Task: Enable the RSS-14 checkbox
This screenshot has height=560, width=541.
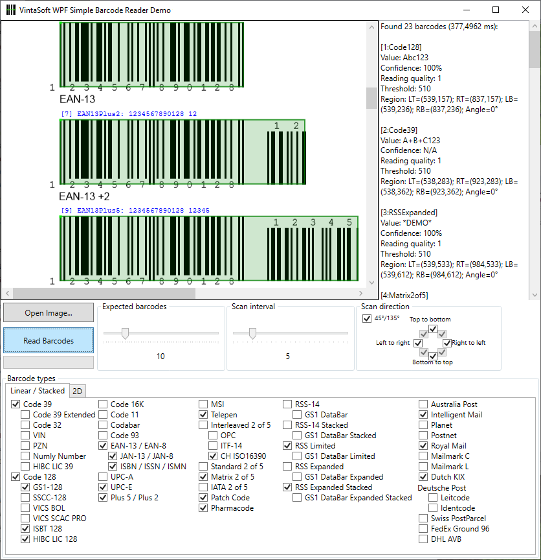Action: pos(287,404)
